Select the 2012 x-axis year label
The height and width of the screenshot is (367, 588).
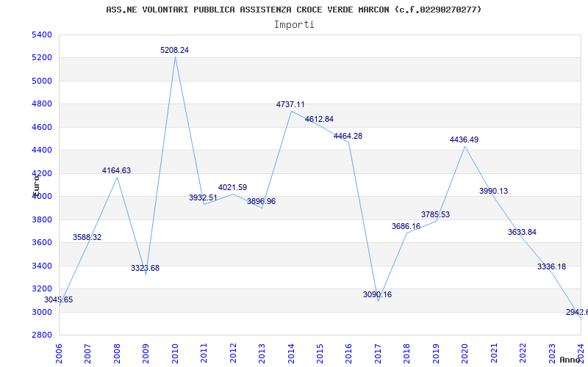[x=233, y=353]
